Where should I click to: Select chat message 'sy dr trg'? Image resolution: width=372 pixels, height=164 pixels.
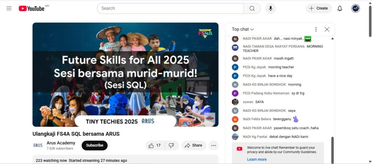click(x=298, y=93)
